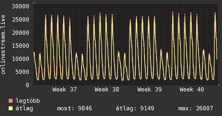Screen dimensions: 222x116
Task: Click the green arrow at the x-axis end
Action: (219, 85)
